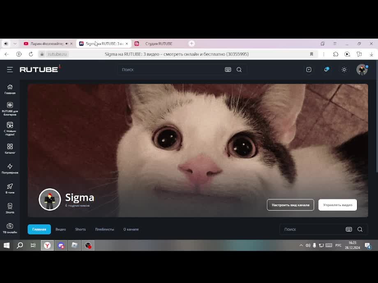
Task: Open the RUTUBE hamburger menu
Action: (10, 70)
